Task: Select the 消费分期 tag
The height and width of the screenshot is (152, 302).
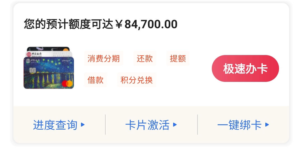Action: [104, 58]
